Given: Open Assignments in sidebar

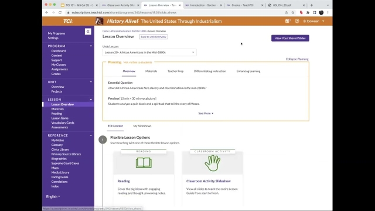Looking at the screenshot, I should (60, 69).
